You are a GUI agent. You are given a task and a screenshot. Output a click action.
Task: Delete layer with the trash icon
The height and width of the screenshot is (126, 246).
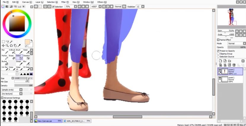coord(234,65)
